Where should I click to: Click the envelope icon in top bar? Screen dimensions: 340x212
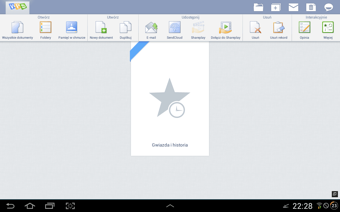coord(294,7)
